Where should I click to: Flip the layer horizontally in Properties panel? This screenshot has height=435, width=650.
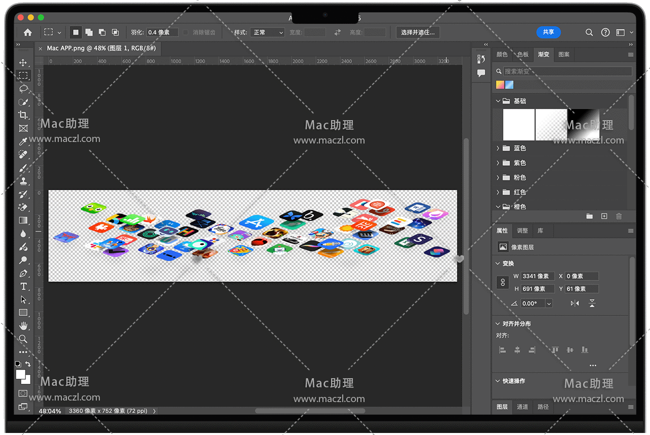[574, 303]
